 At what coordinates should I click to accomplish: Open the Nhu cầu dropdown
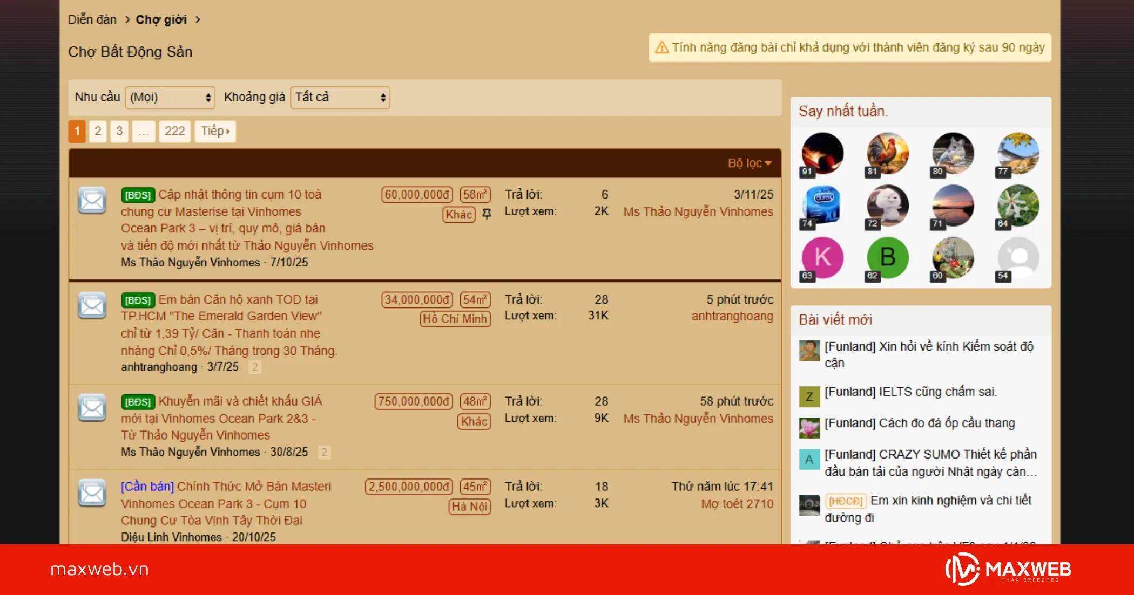click(170, 98)
